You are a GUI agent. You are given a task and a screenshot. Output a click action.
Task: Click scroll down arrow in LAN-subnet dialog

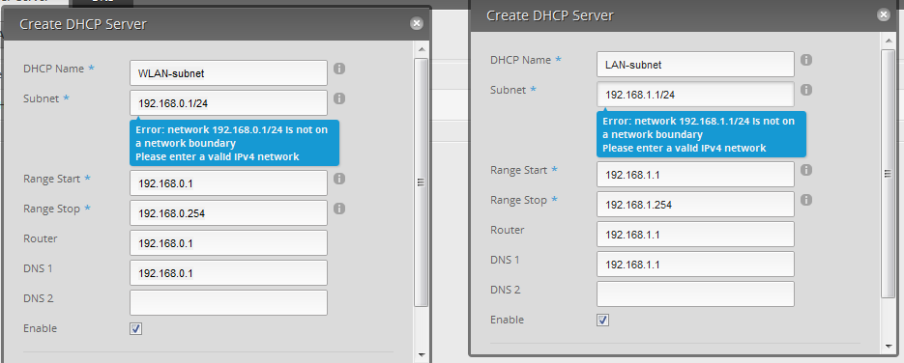[x=889, y=346]
